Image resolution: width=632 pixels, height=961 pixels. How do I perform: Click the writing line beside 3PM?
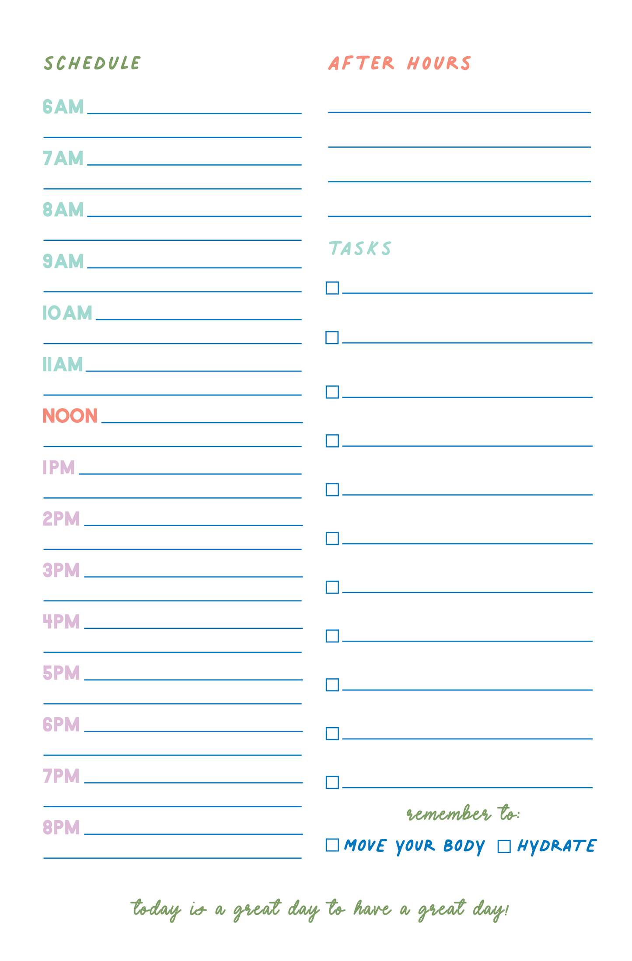[193, 576]
